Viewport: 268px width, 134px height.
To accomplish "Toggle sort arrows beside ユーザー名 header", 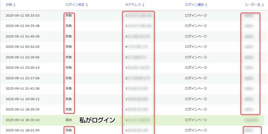I will click(263, 5).
